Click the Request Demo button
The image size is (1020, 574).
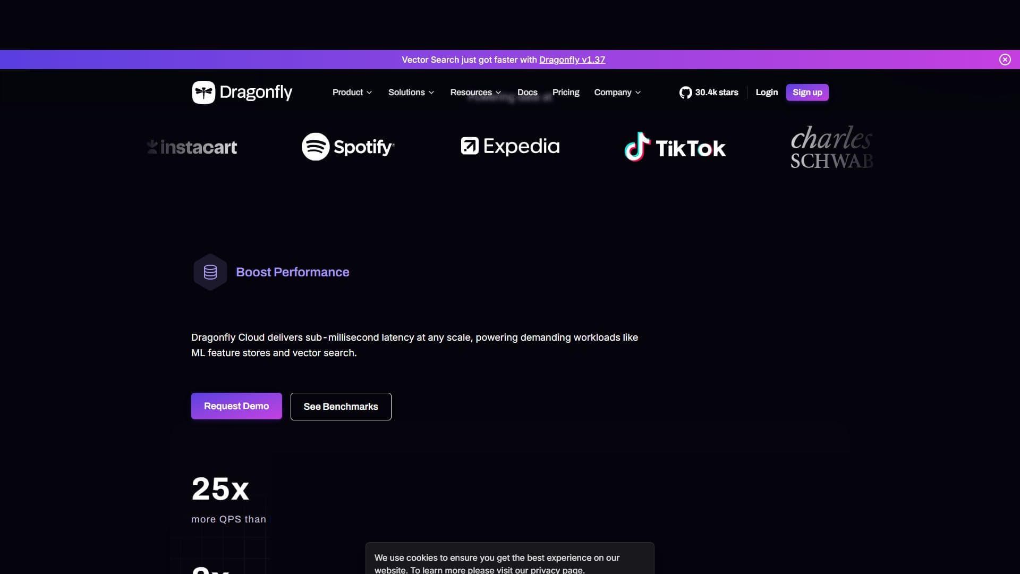[236, 406]
